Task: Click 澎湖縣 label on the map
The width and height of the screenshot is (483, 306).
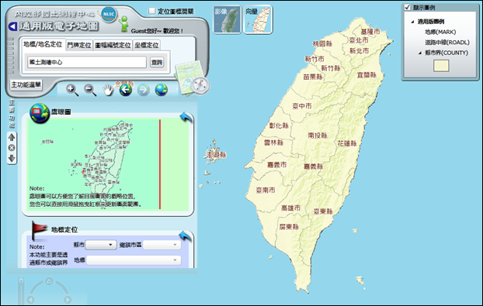Action: (x=217, y=155)
